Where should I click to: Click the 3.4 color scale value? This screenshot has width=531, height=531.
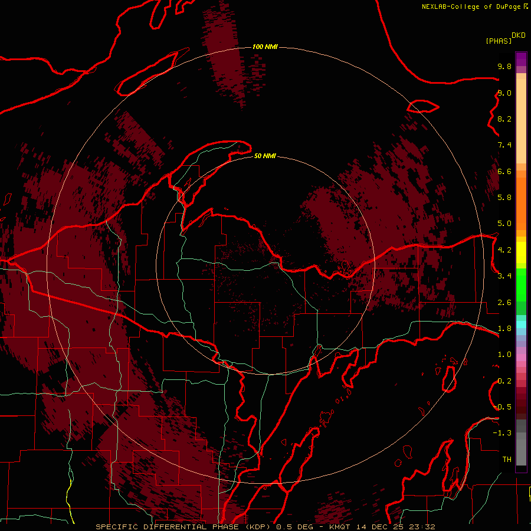tap(504, 276)
